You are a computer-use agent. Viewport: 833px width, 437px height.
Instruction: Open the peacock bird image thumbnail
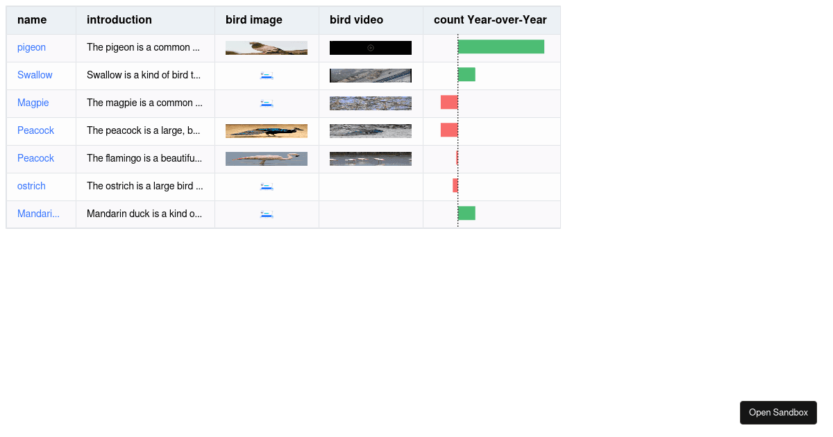(x=267, y=131)
